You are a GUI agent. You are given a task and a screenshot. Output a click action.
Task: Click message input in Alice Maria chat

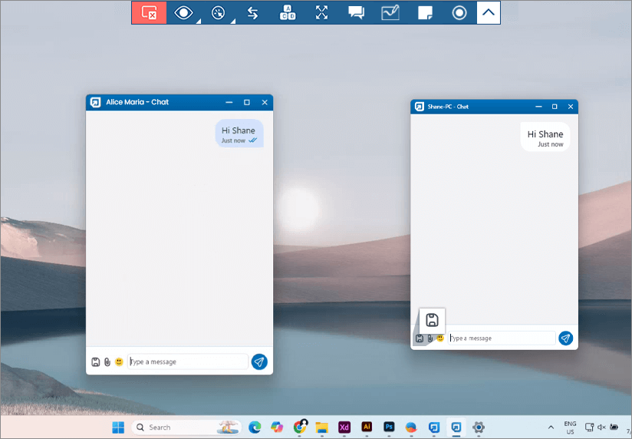click(188, 361)
